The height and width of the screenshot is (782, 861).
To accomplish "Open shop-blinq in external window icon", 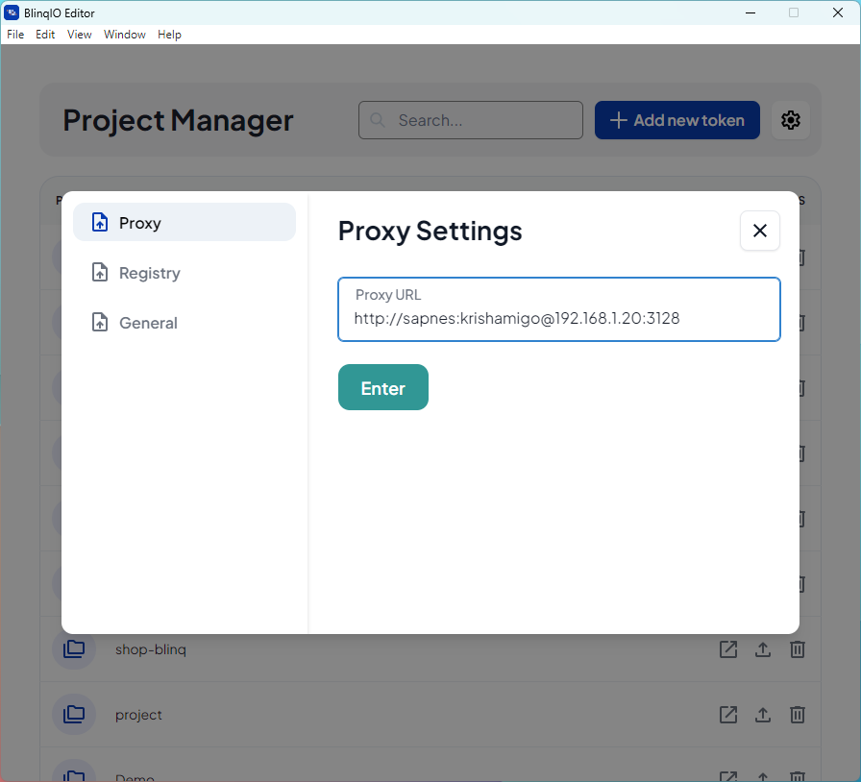I will 728,649.
